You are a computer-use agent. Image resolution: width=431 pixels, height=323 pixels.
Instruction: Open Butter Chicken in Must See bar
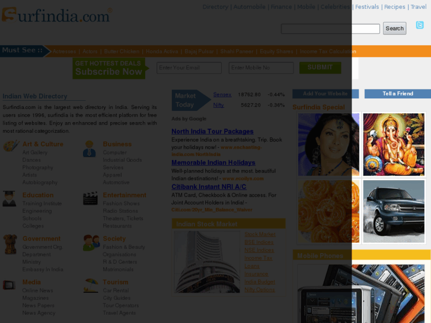pos(122,52)
